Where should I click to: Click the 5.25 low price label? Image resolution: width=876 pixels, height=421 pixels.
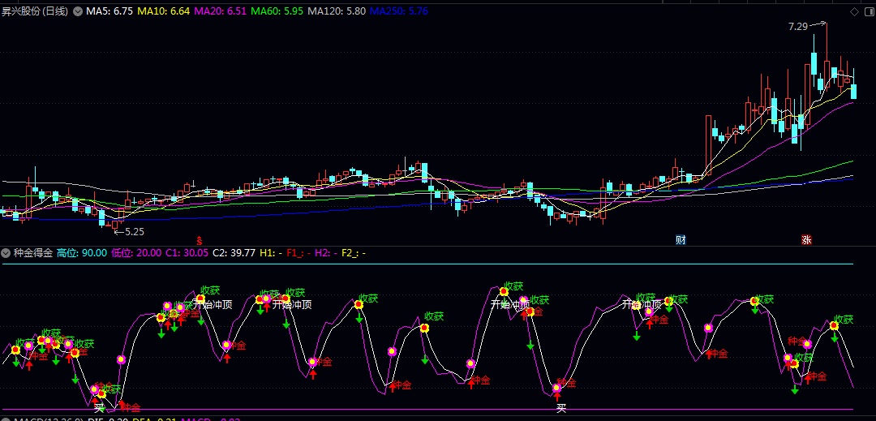point(133,232)
